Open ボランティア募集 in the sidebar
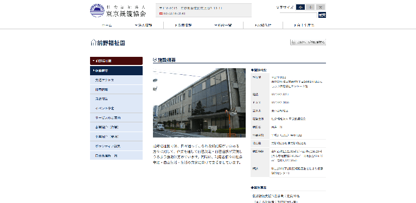 (x=116, y=146)
